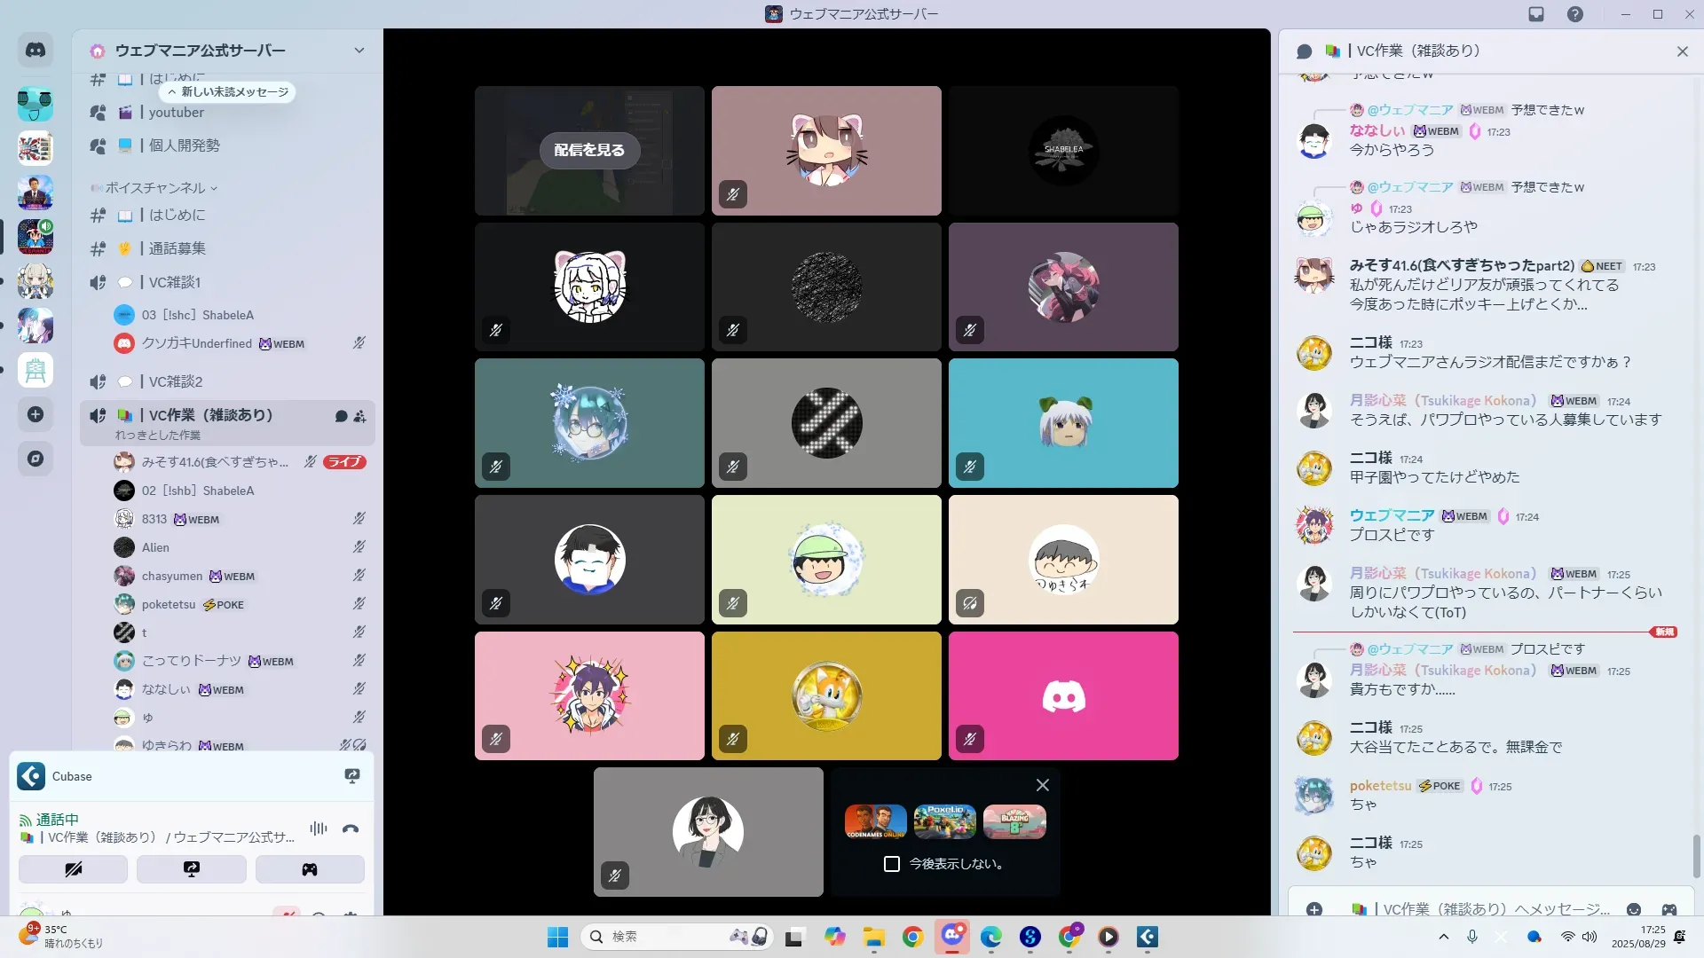Start an activity with gamepad button
The height and width of the screenshot is (958, 1704).
[x=310, y=869]
